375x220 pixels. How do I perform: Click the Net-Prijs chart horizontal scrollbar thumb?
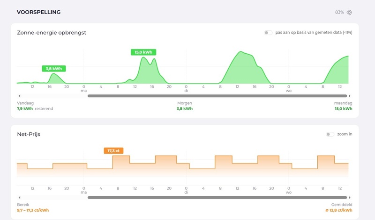pyautogui.click(x=217, y=198)
